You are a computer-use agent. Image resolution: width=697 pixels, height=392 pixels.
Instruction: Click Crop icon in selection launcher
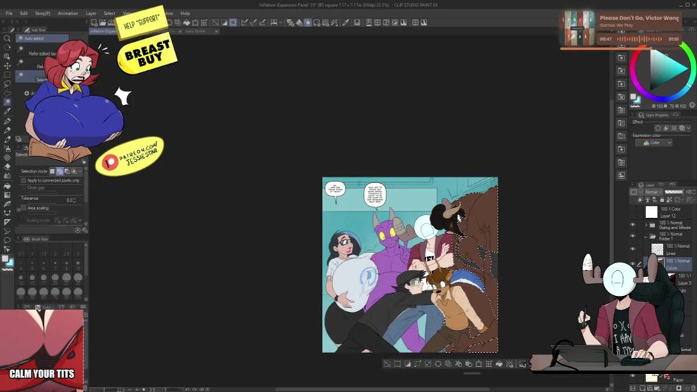(x=397, y=363)
